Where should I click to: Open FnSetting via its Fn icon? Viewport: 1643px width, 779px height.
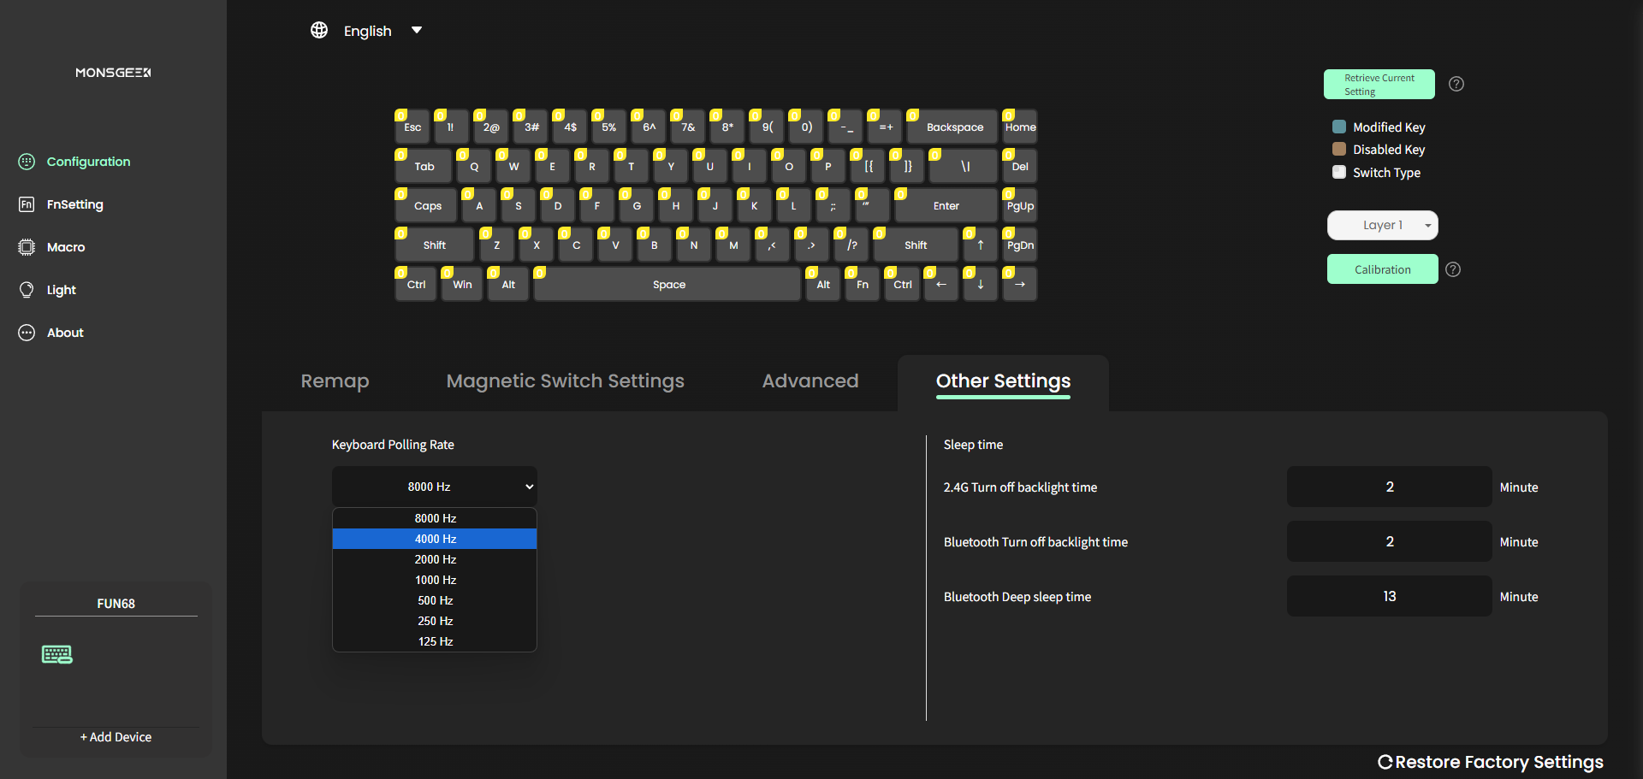click(x=27, y=204)
